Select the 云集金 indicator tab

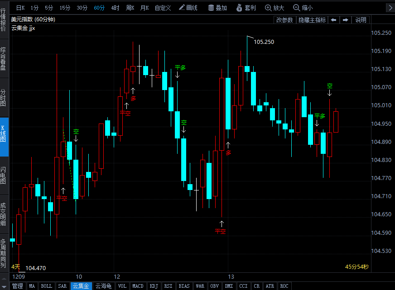(81, 286)
